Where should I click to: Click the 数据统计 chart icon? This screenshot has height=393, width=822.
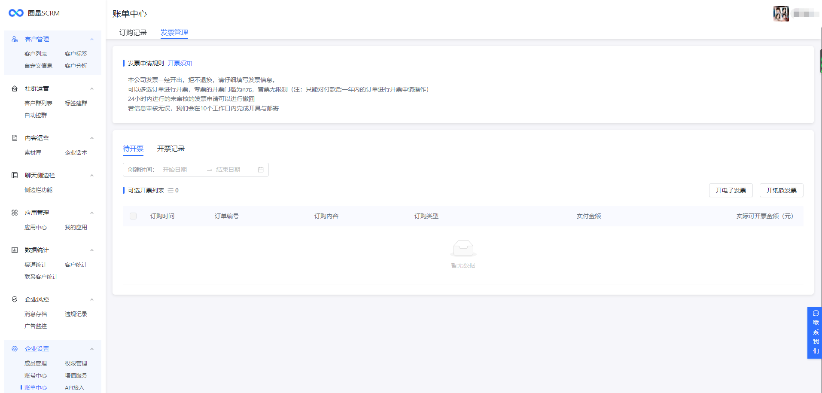[x=15, y=250]
